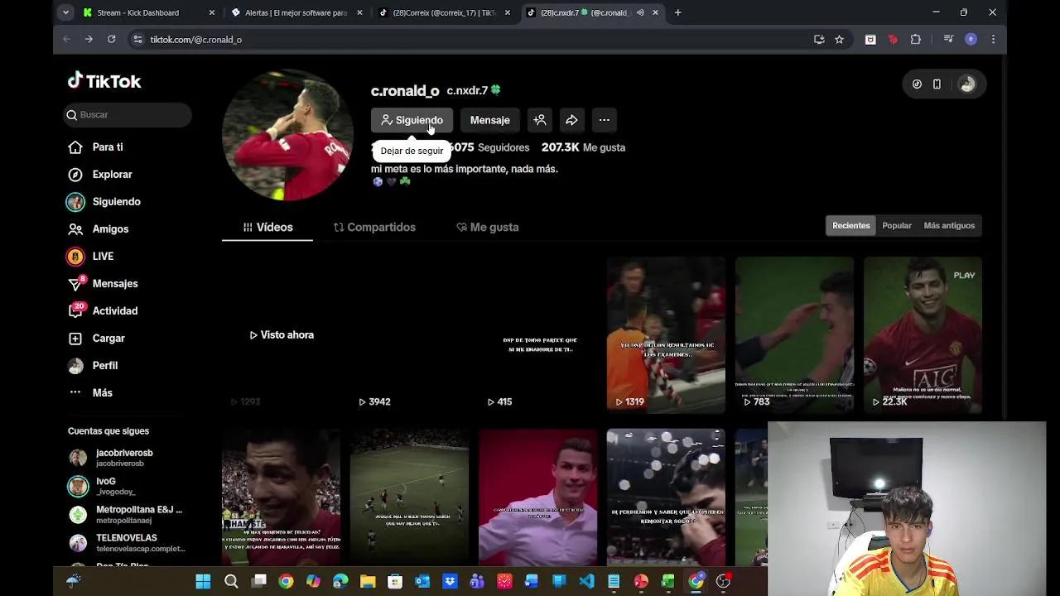Click the c.ronald_o profile picture
Screen dimensions: 1060x596
[287, 135]
